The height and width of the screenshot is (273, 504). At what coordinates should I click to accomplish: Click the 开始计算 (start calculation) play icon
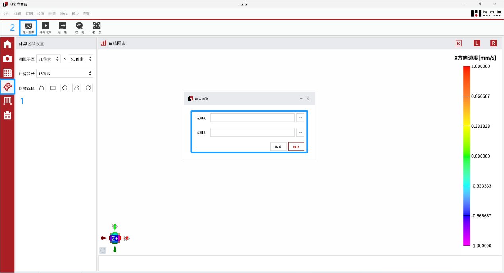click(x=45, y=27)
